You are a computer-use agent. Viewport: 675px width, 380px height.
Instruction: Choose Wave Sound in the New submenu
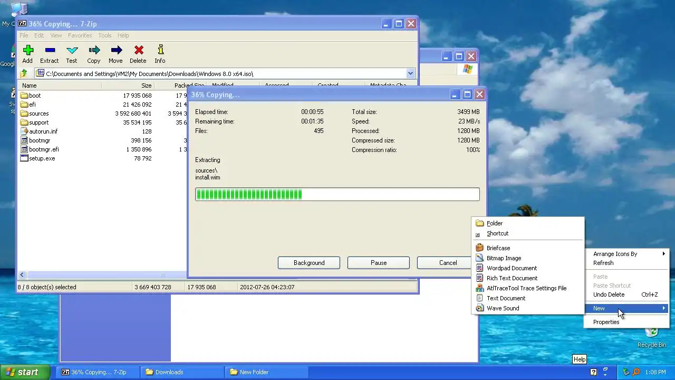[528, 308]
